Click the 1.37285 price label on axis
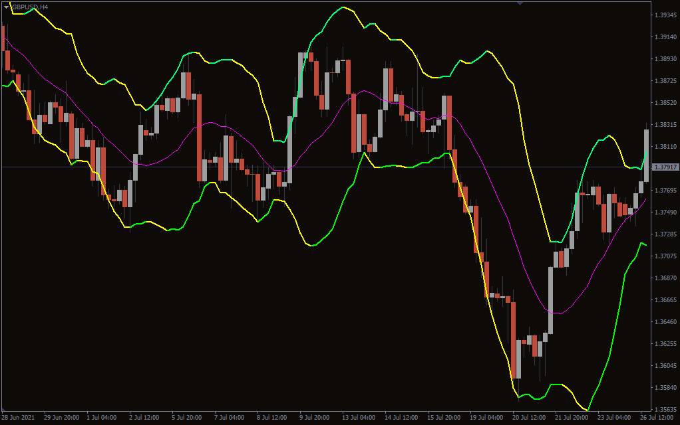Screen dimensions: 680x425 [x=665, y=234]
